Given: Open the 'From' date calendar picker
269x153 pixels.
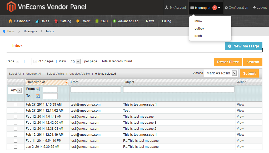Looking at the screenshot, I should tap(37, 89).
